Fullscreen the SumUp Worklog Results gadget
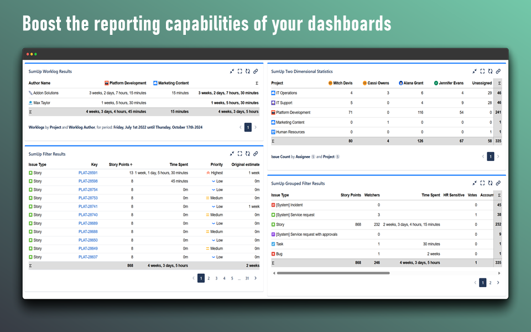531x332 pixels. pyautogui.click(x=240, y=71)
